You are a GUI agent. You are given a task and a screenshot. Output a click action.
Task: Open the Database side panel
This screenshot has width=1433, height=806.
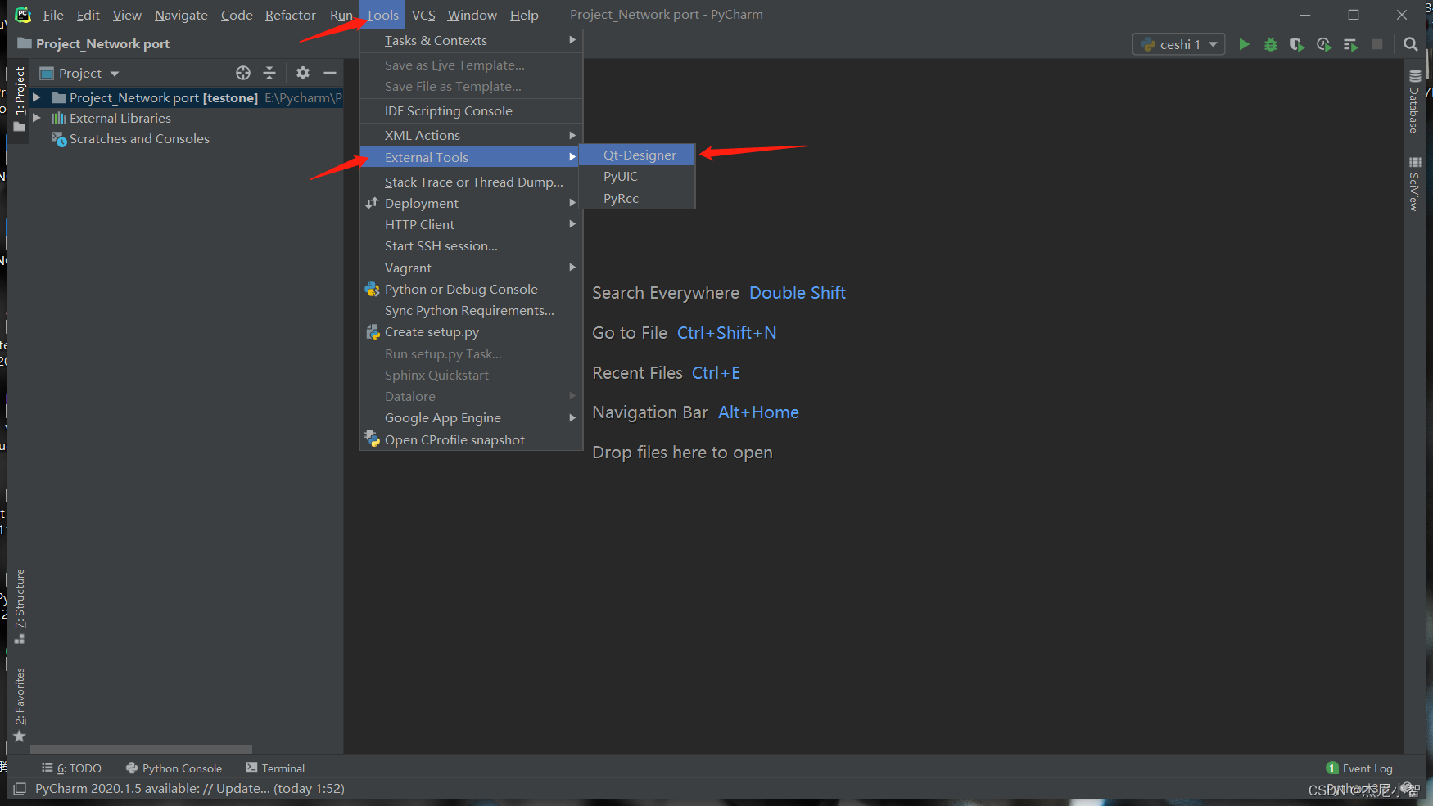coord(1414,101)
